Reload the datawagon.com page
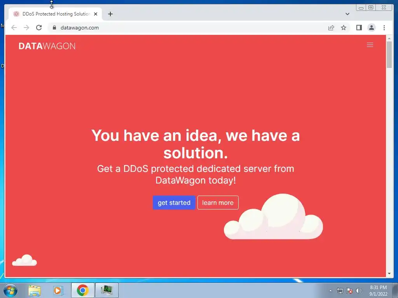The height and width of the screenshot is (298, 398). click(39, 28)
